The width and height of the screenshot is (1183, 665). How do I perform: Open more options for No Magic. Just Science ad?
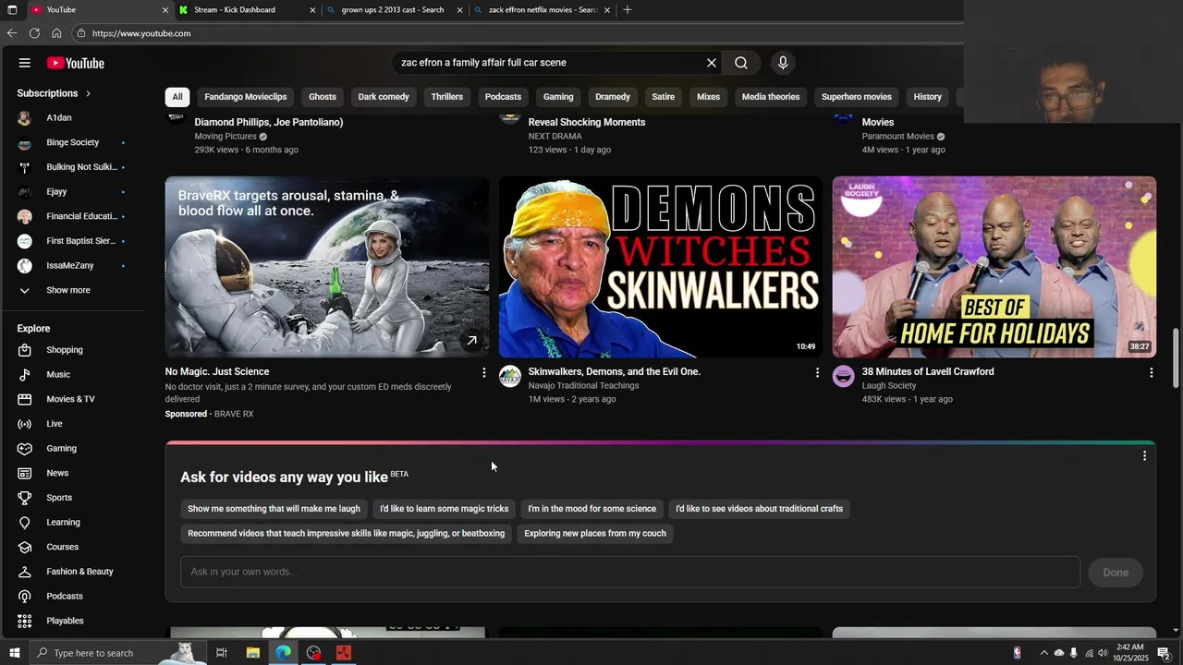(483, 372)
